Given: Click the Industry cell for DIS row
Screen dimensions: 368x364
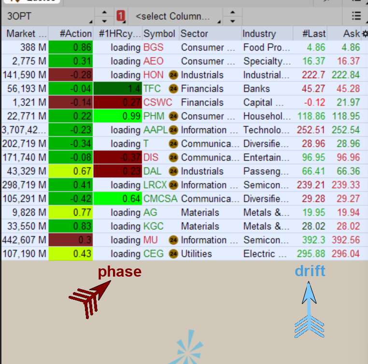Looking at the screenshot, I should [x=267, y=157].
